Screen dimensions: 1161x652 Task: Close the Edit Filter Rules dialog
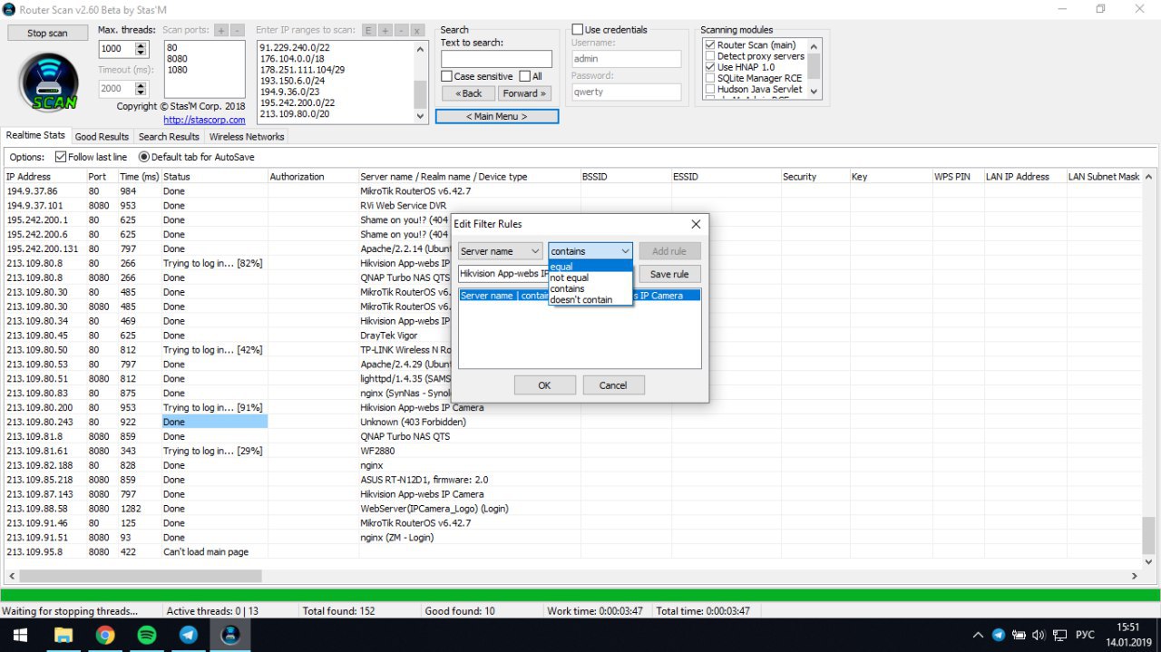[x=696, y=224]
